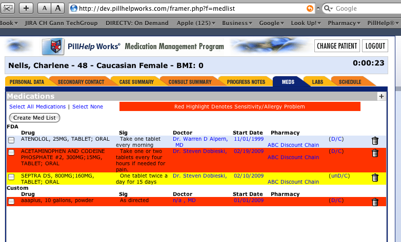Click the browser add-tab plus button
Screen dimensions: 401x242
pyautogui.click(x=27, y=8)
